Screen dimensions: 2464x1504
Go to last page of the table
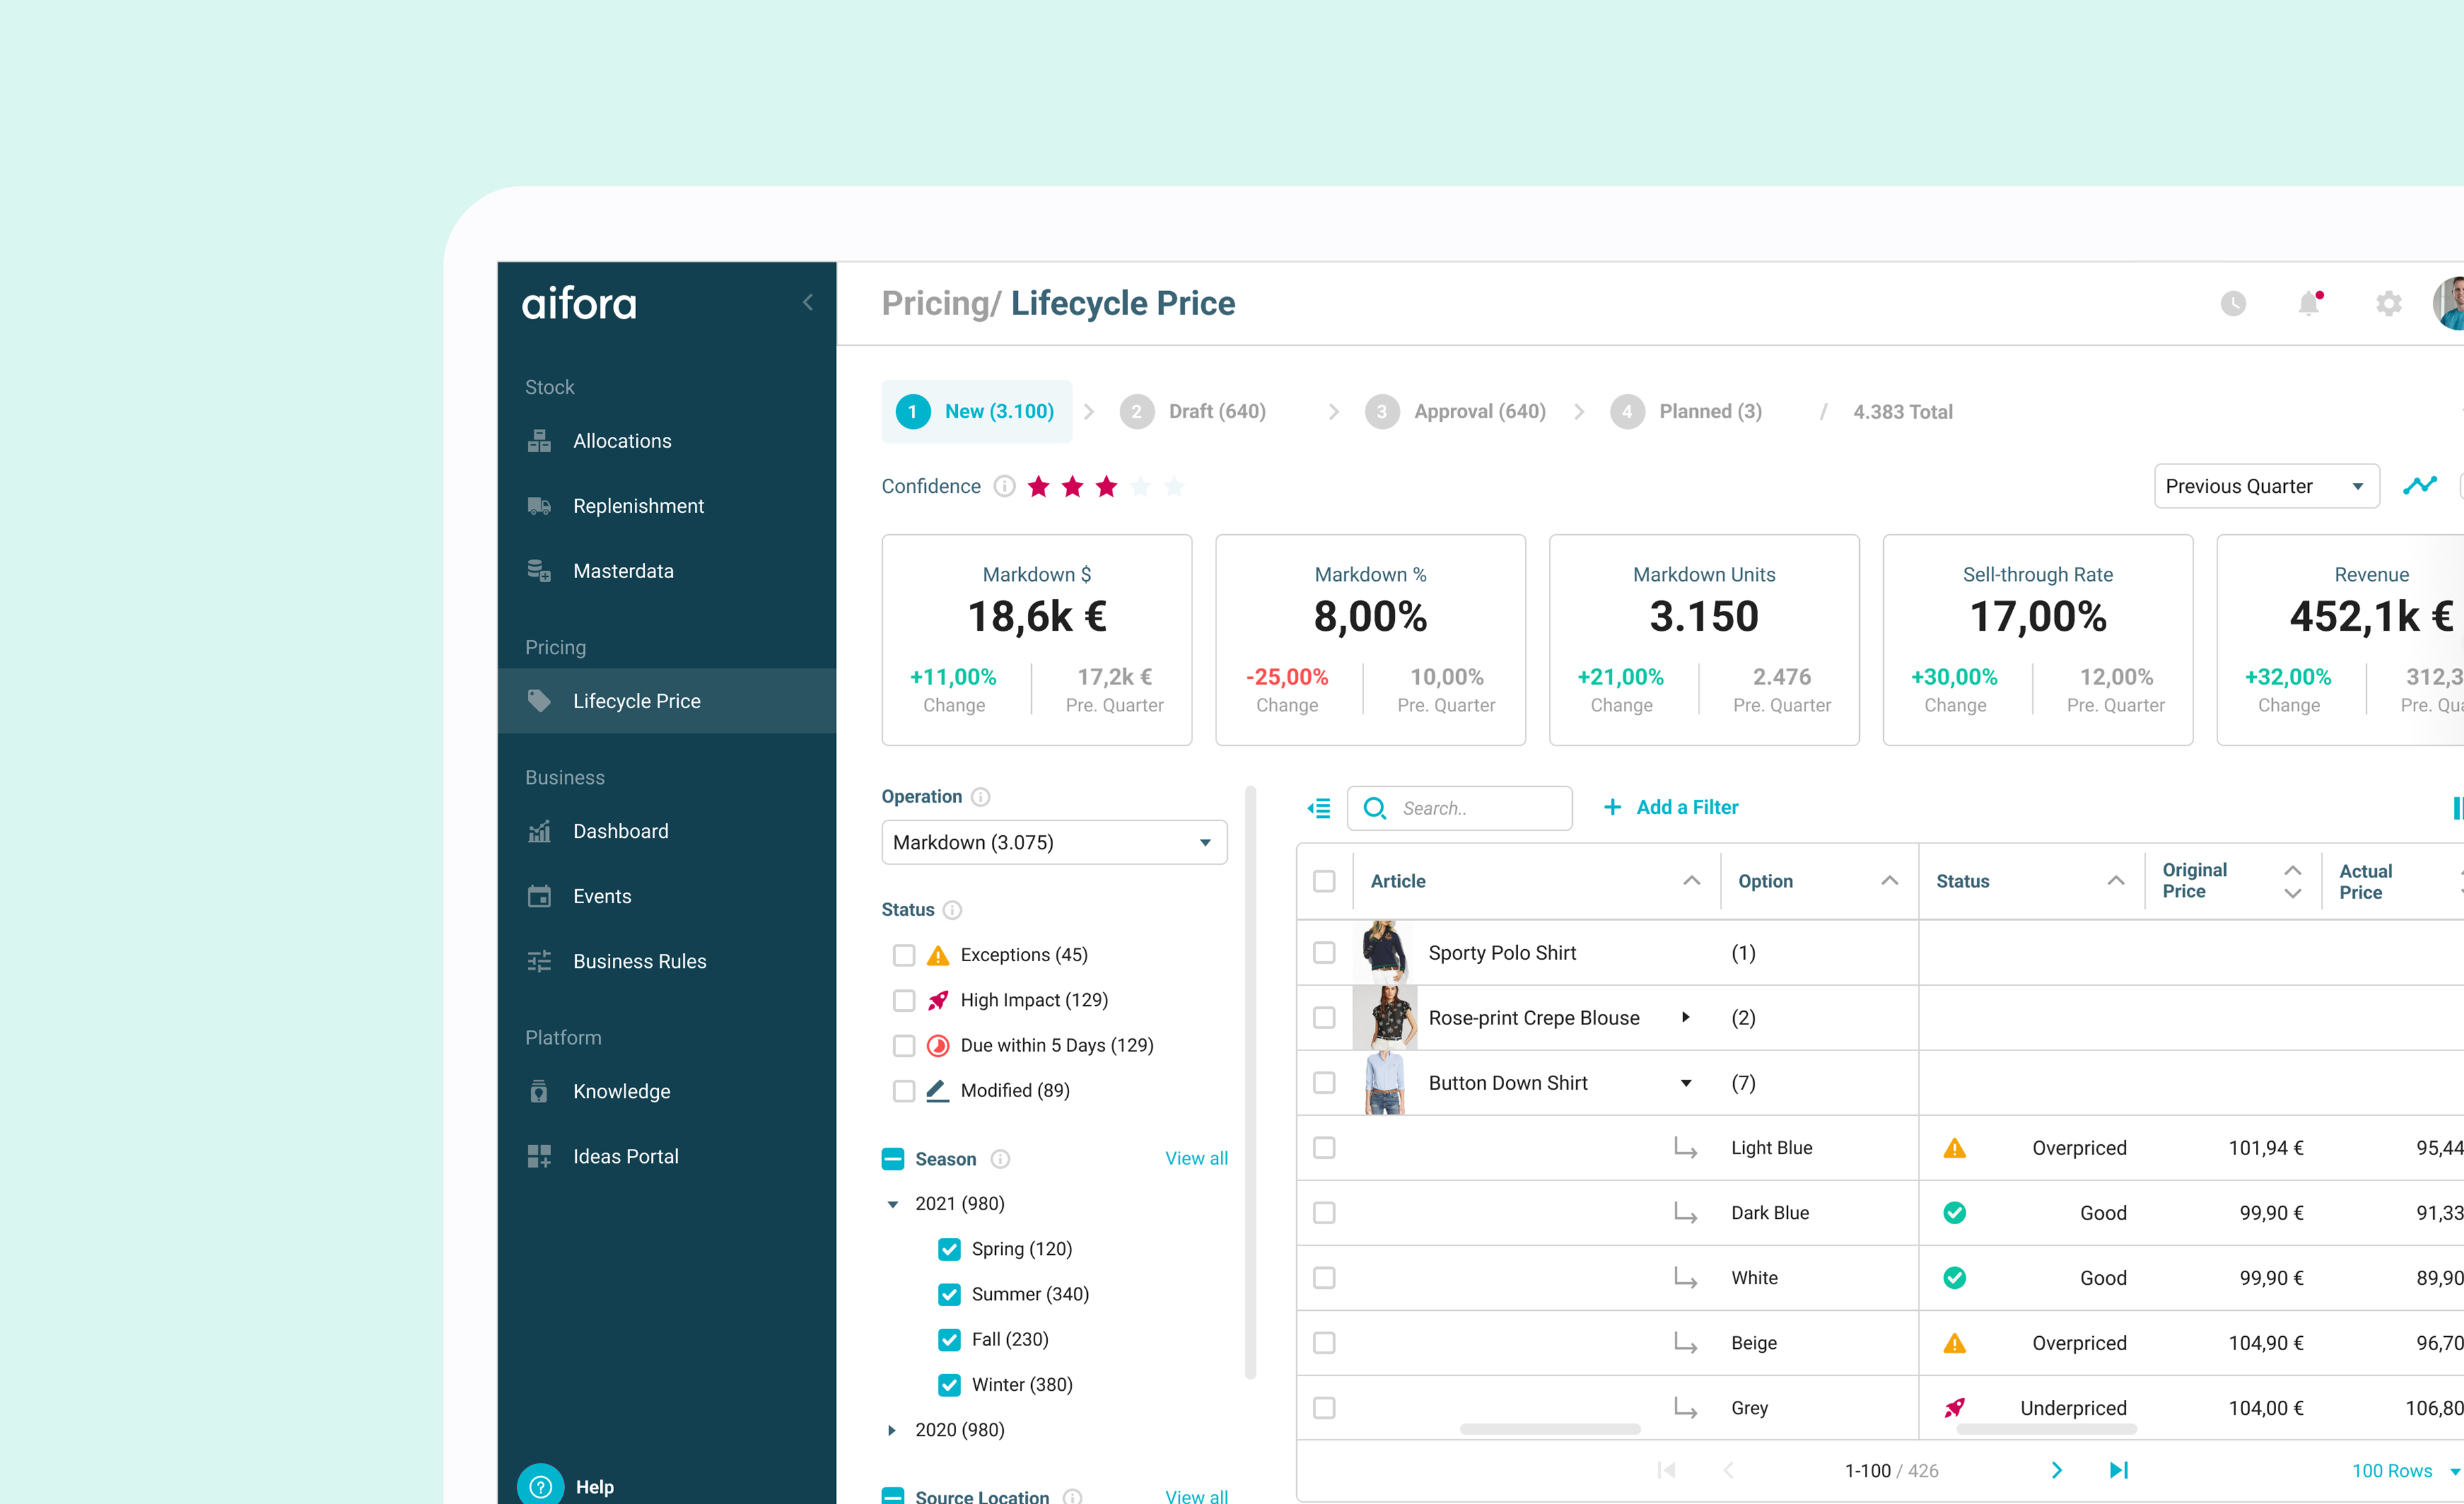2118,1470
